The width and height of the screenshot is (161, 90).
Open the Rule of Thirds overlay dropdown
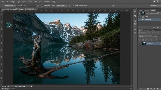(61, 5)
